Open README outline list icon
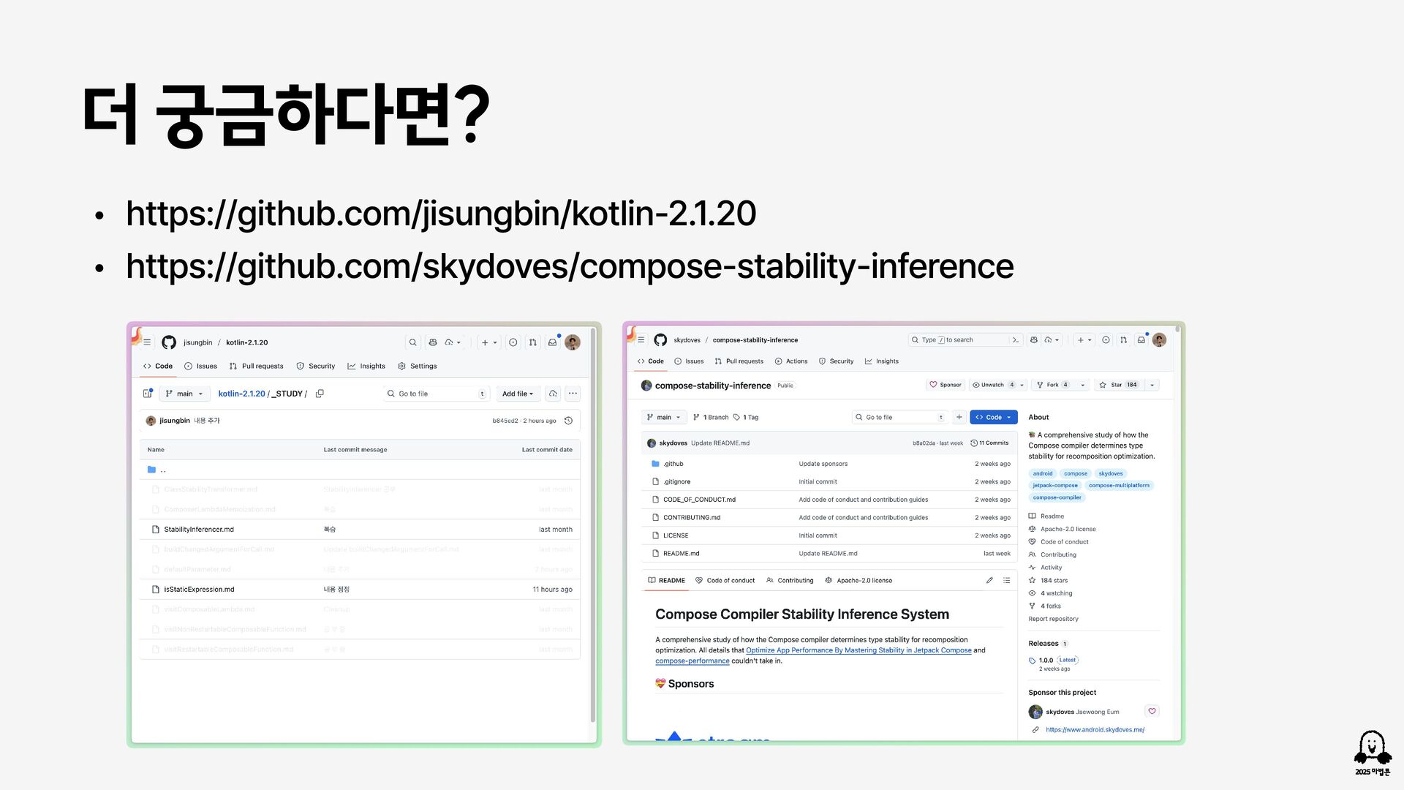Screen dimensions: 1404x790 point(1007,580)
